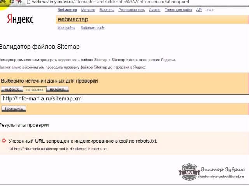Open the Мои сайты link
This screenshot has height=186, width=249.
click(66, 28)
